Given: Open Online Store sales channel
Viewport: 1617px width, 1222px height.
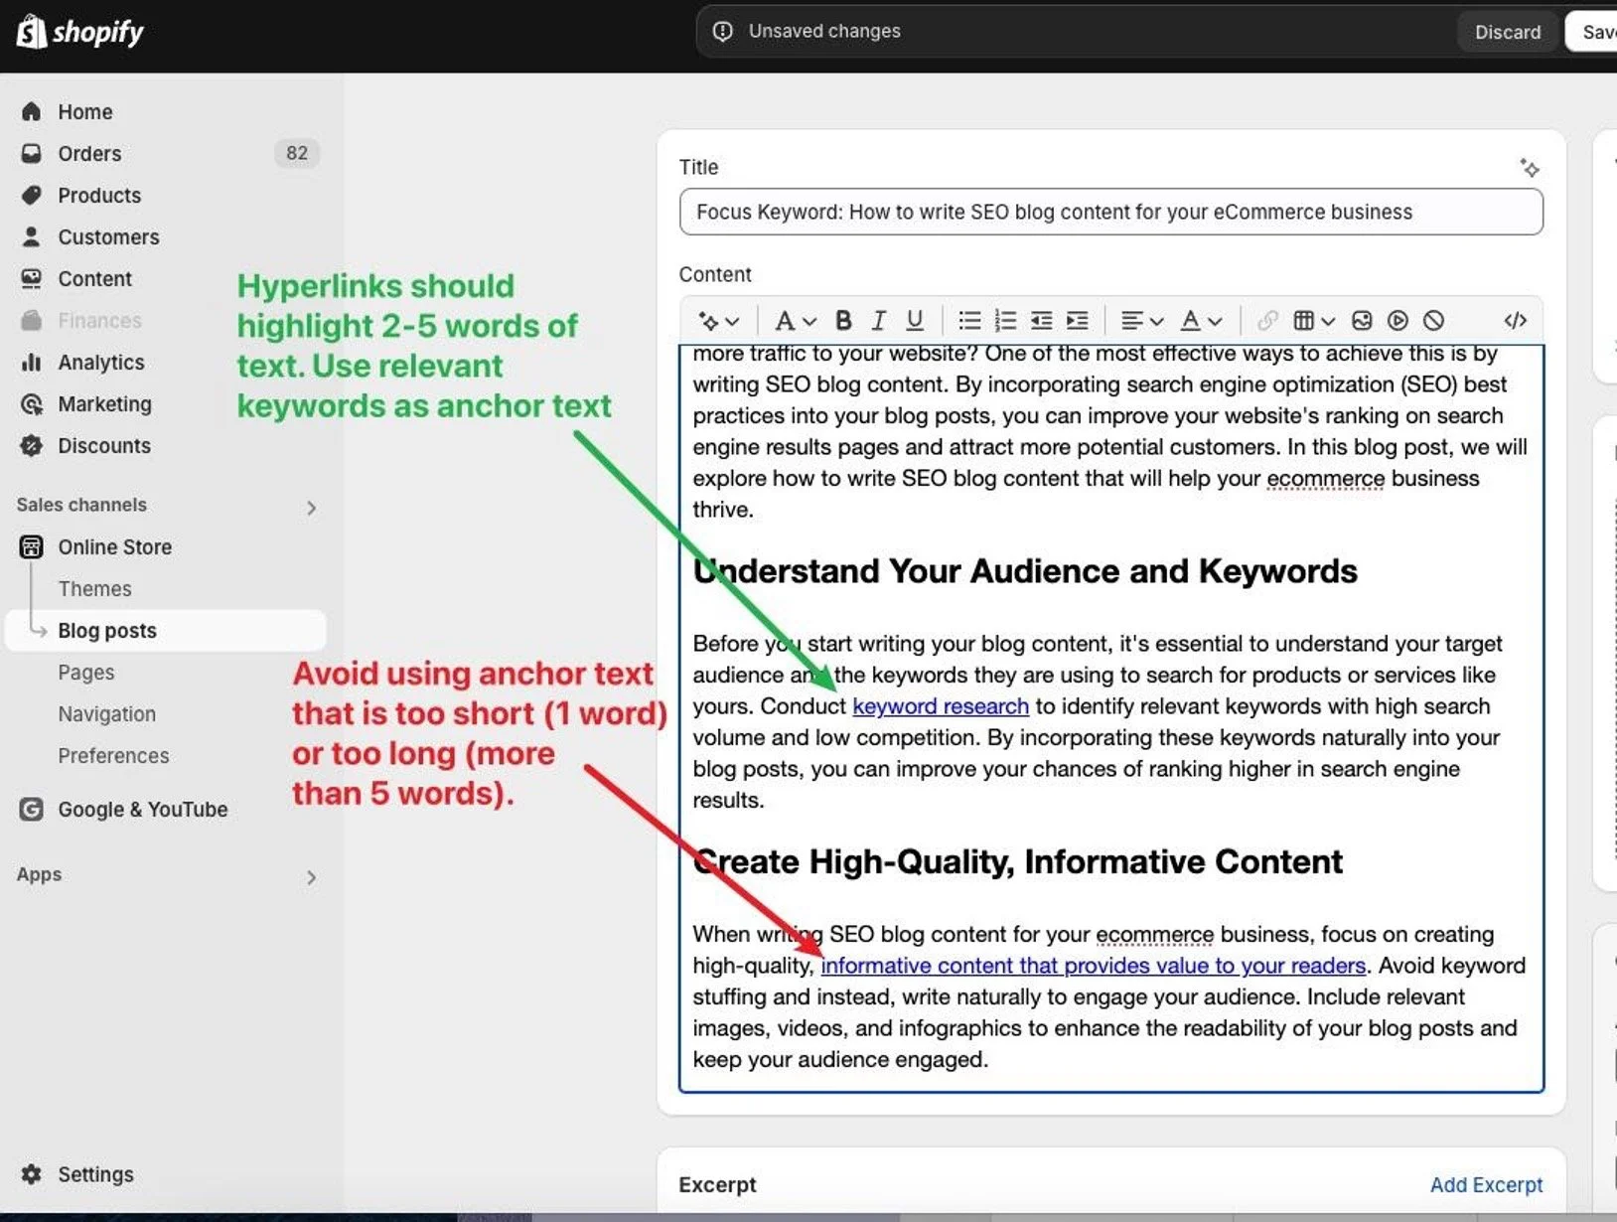Looking at the screenshot, I should [114, 547].
